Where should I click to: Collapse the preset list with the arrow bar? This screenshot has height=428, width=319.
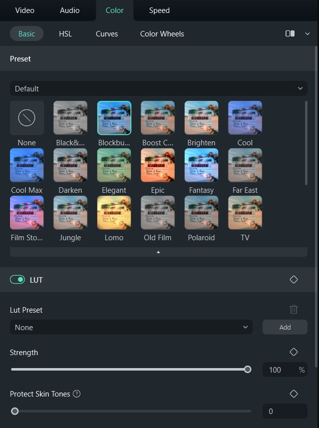[159, 252]
